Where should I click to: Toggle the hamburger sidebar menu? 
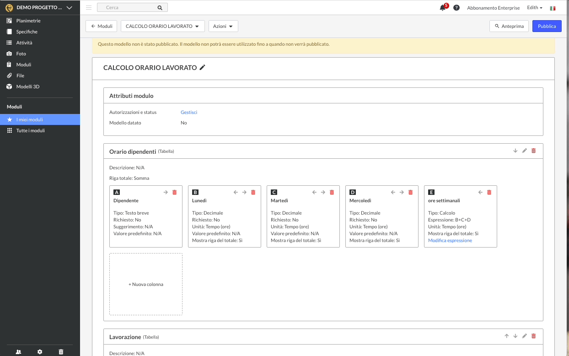coord(89,8)
